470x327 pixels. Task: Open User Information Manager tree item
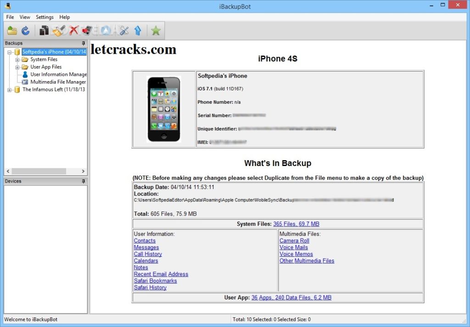pyautogui.click(x=58, y=74)
